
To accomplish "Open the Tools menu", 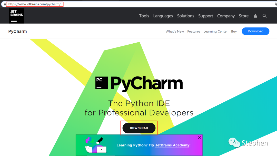I will pos(144,16).
